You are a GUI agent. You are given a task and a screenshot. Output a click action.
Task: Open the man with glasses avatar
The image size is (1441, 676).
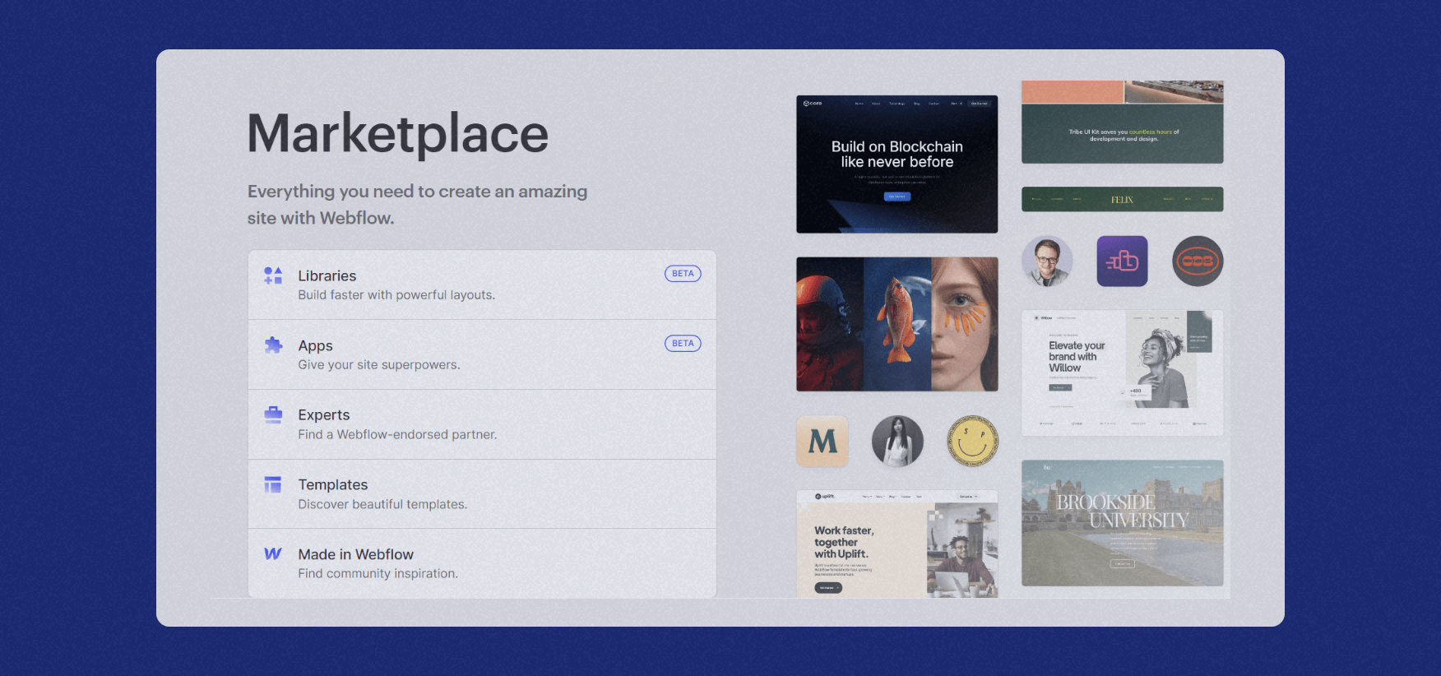coord(1047,262)
